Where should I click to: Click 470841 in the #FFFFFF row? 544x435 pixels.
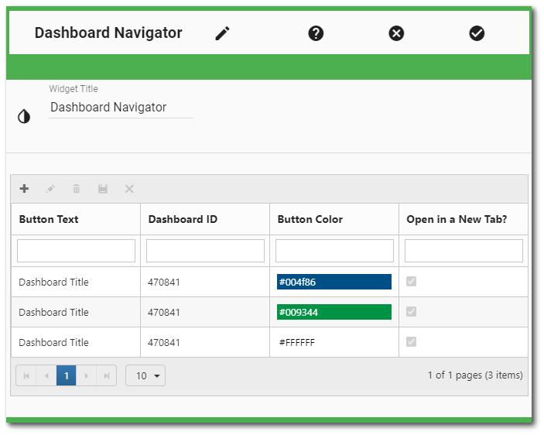tap(164, 342)
